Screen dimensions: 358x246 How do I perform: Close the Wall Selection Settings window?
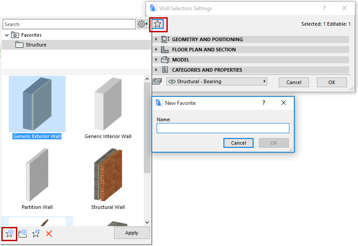coord(344,8)
